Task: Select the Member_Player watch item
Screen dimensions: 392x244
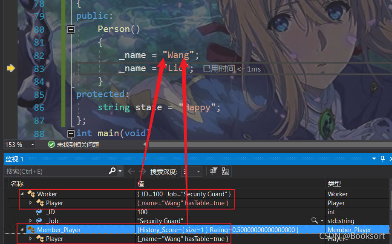Action: pos(59,230)
